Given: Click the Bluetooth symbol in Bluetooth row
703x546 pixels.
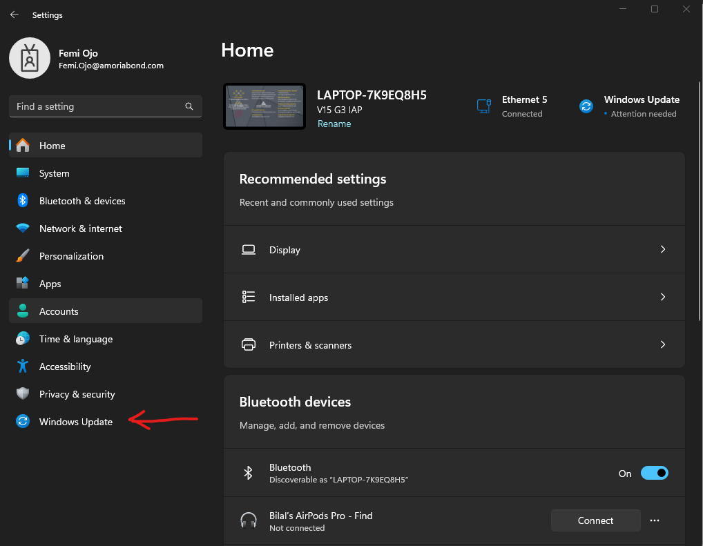Looking at the screenshot, I should pyautogui.click(x=248, y=473).
